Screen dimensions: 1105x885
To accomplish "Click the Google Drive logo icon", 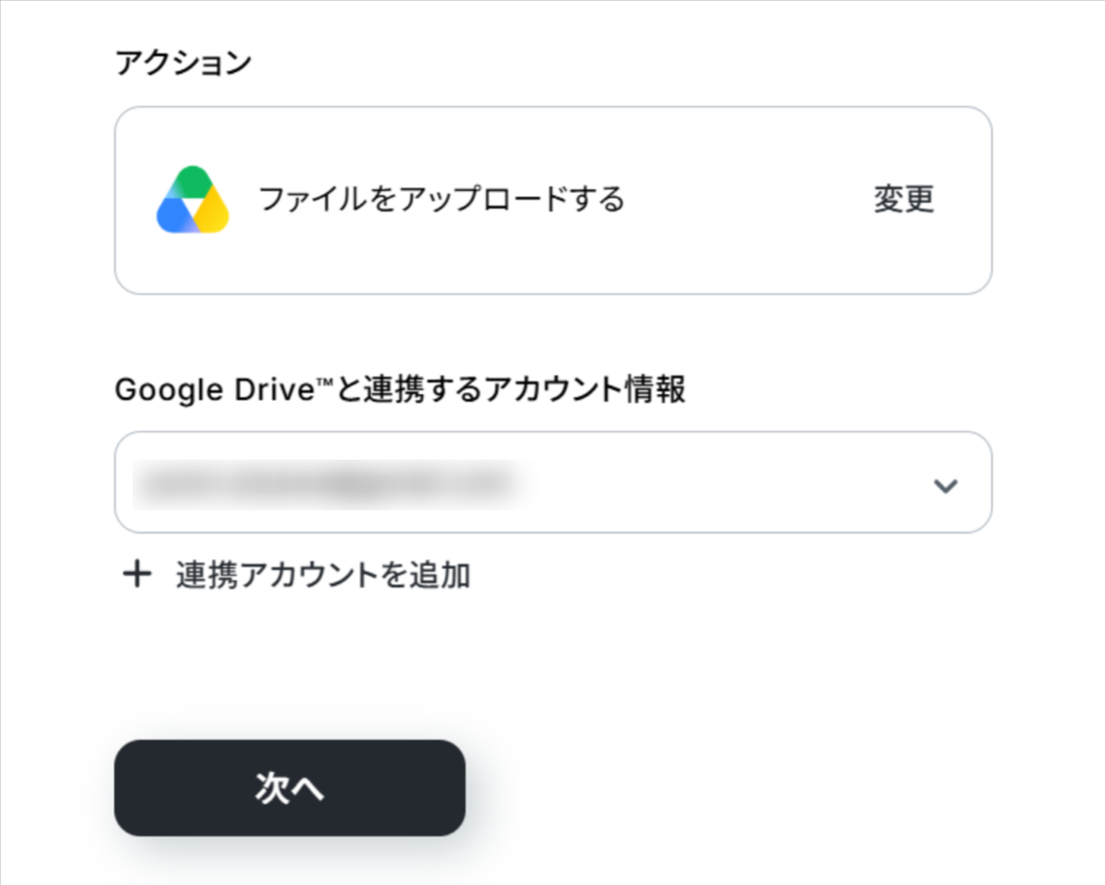I will point(192,199).
